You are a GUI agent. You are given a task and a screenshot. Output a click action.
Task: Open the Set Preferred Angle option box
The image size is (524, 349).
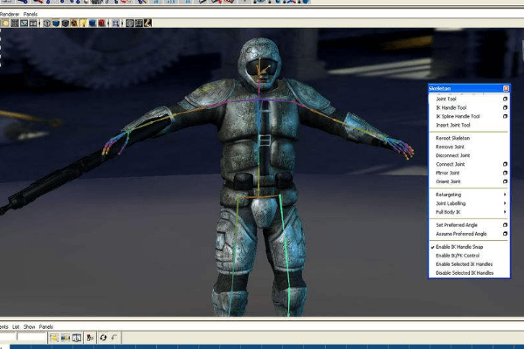coord(505,225)
